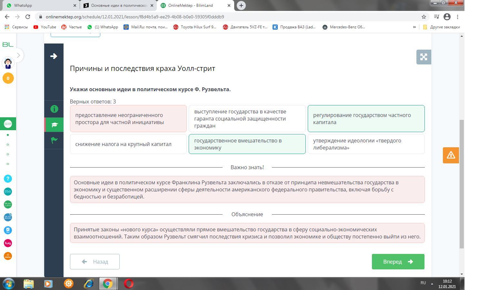Image resolution: width=499 pixels, height=290 pixels.
Task: Select the flag lesson step
Action: tap(54, 140)
